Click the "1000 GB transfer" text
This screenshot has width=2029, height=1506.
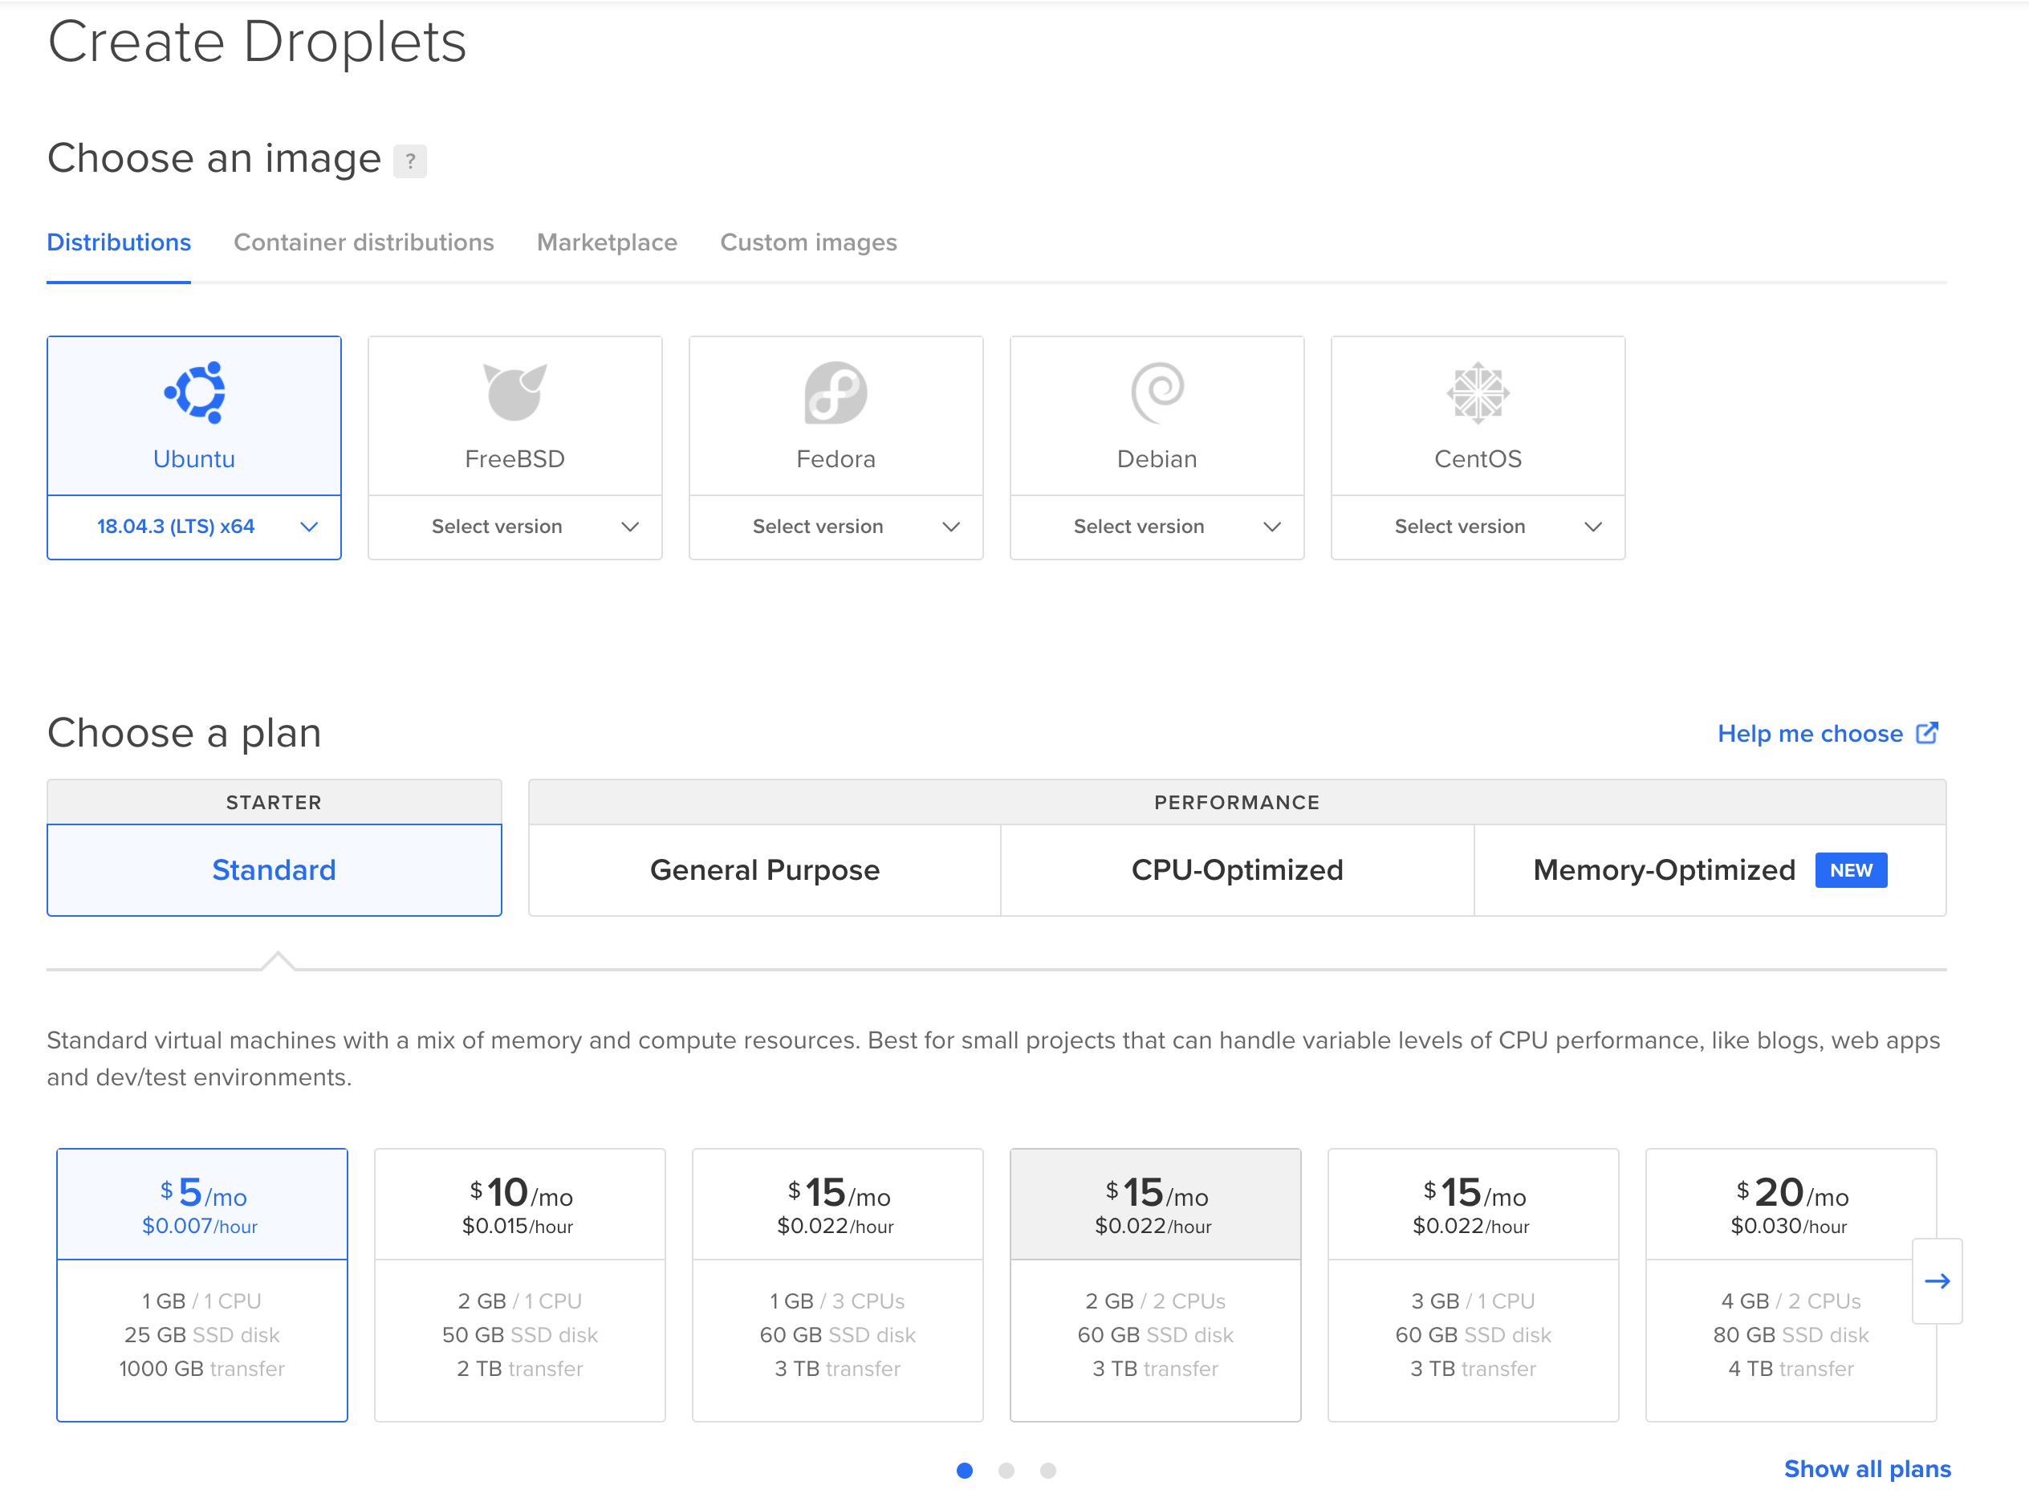(x=202, y=1369)
